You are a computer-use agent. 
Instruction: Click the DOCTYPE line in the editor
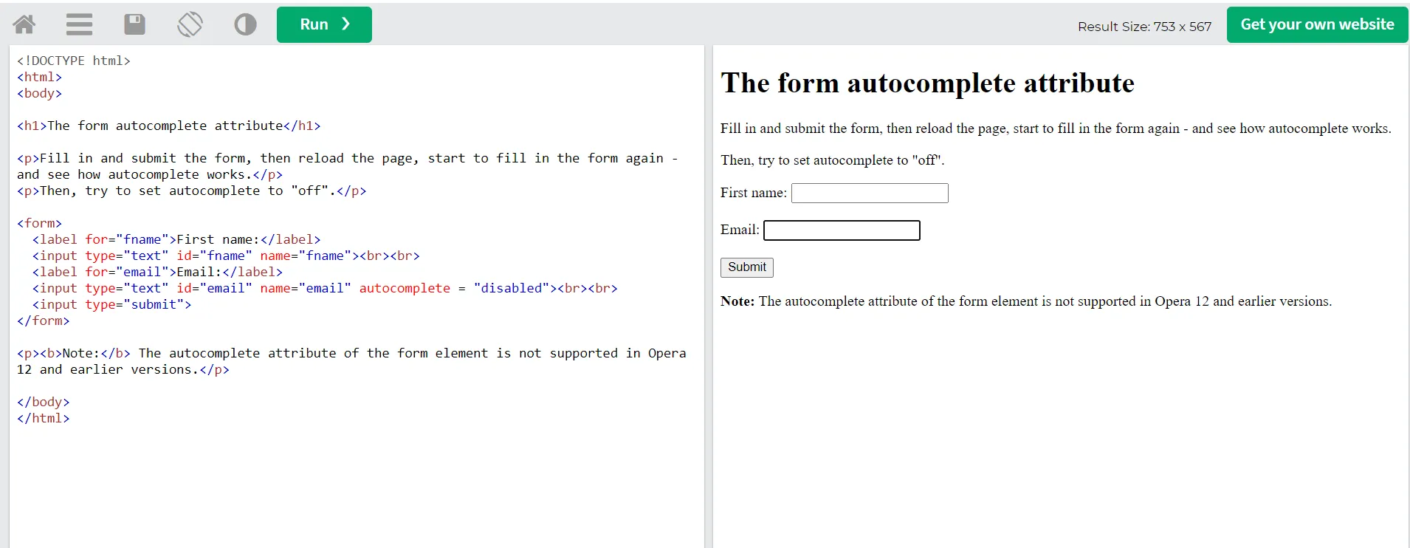point(74,61)
